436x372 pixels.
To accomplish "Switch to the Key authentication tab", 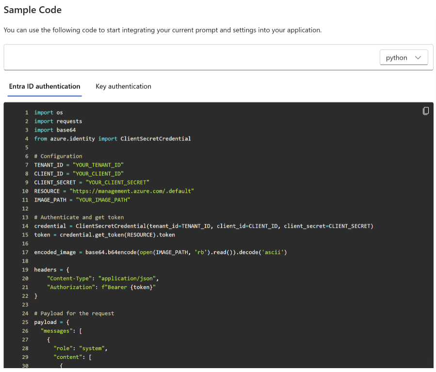I will (124, 86).
